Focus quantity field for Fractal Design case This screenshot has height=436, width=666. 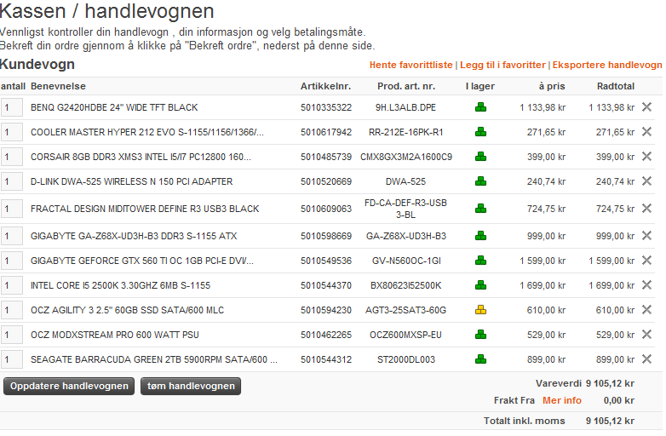click(11, 209)
